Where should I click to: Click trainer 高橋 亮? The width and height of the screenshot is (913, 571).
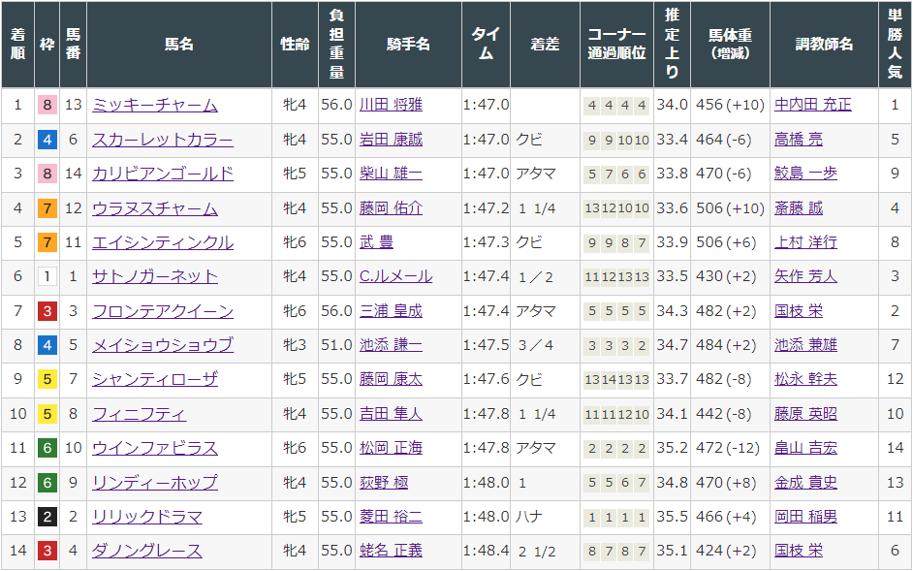pyautogui.click(x=799, y=140)
